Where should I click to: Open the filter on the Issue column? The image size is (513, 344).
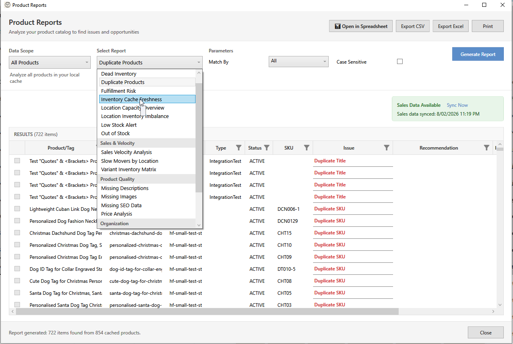click(386, 148)
